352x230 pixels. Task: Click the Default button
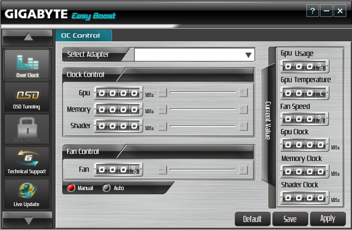point(252,219)
